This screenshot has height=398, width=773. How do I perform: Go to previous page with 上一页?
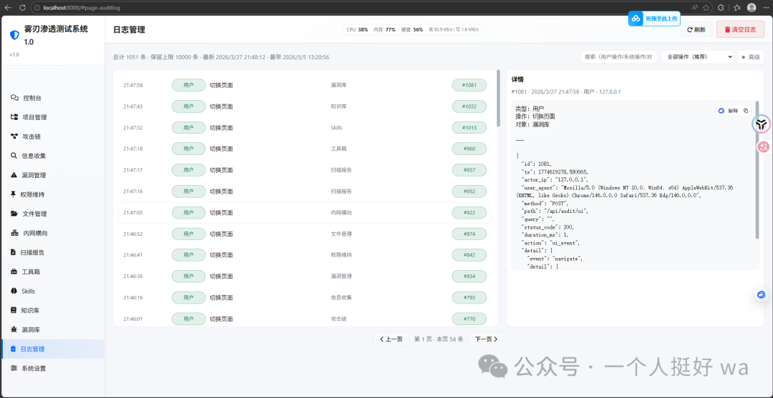(392, 339)
